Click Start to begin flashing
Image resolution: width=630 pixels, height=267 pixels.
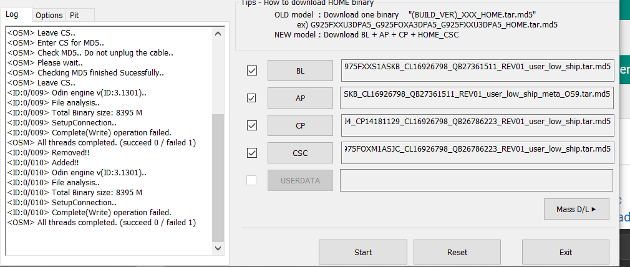pos(363,252)
